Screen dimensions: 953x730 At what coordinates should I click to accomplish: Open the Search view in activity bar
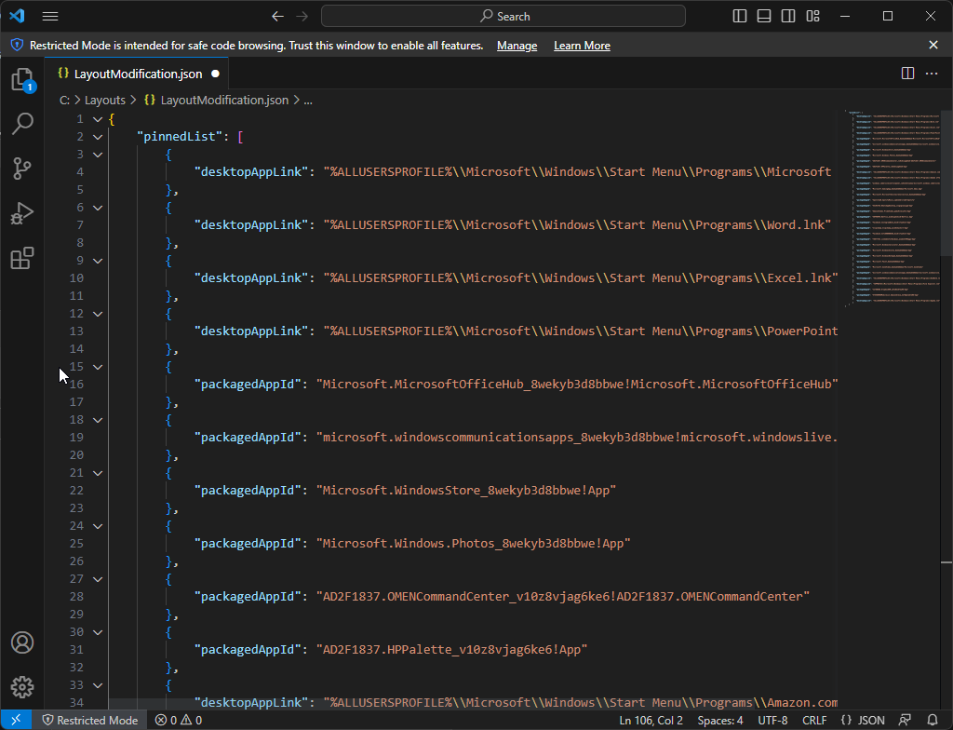coord(22,123)
